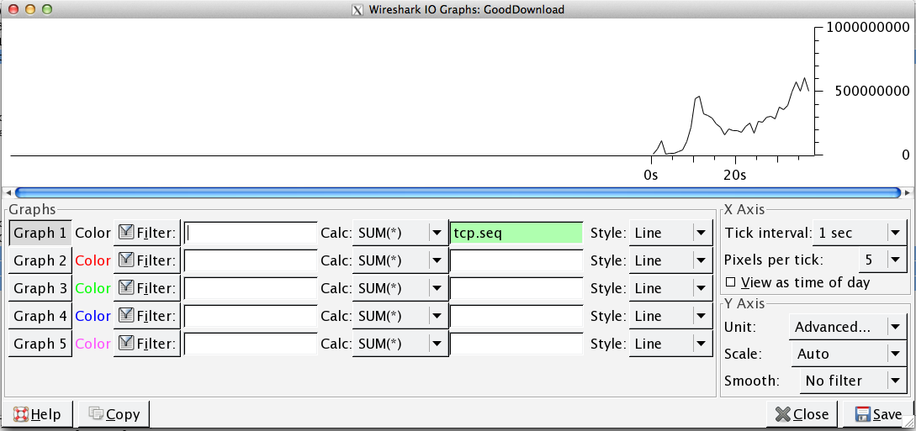
Task: Open Graph 4 Style Line dropdown
Action: (670, 316)
